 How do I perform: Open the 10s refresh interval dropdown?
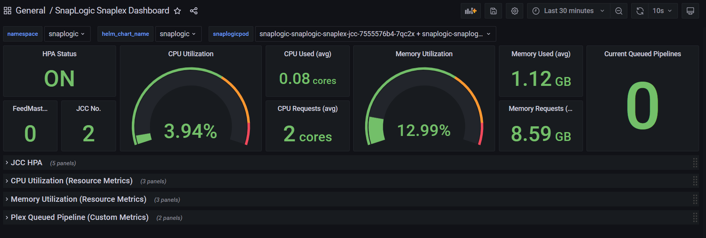click(x=662, y=11)
